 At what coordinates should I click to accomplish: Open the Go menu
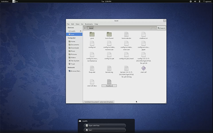82,24
